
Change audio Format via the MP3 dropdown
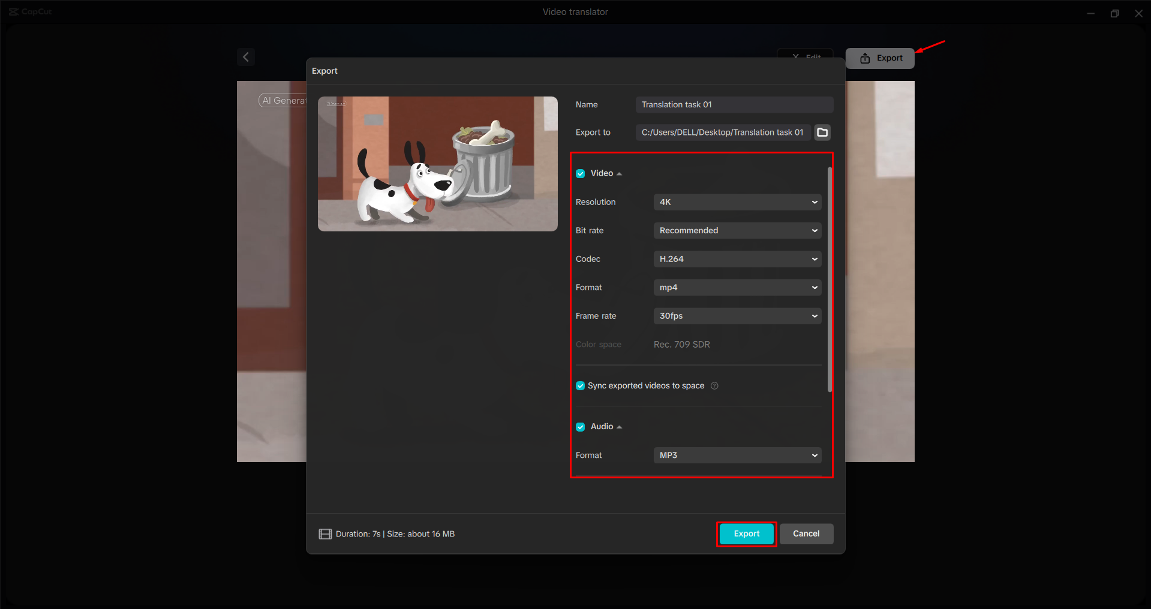point(737,455)
